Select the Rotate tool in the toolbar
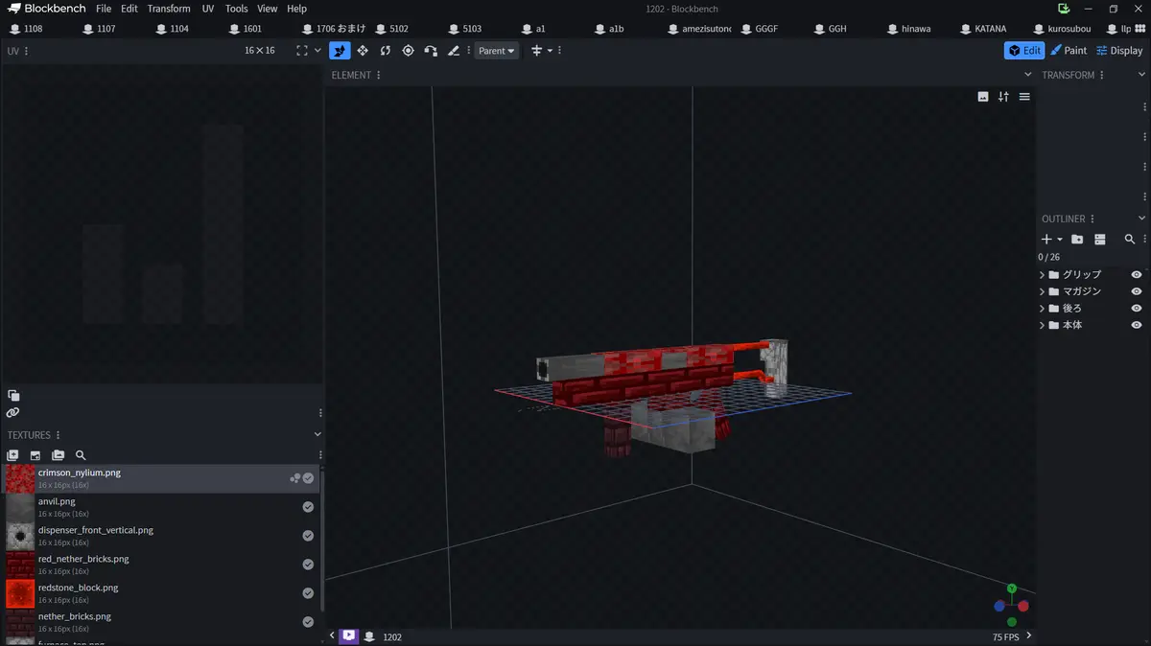This screenshot has width=1151, height=646. click(x=385, y=51)
